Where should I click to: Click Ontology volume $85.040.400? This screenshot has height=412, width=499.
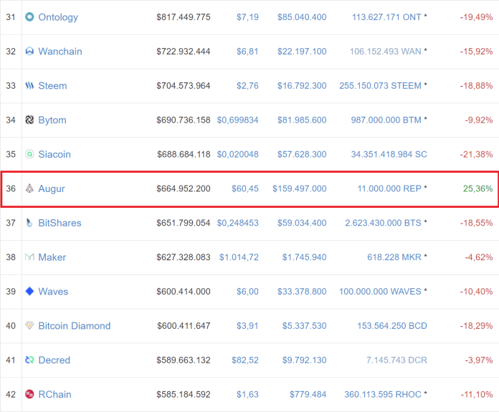[x=302, y=17]
